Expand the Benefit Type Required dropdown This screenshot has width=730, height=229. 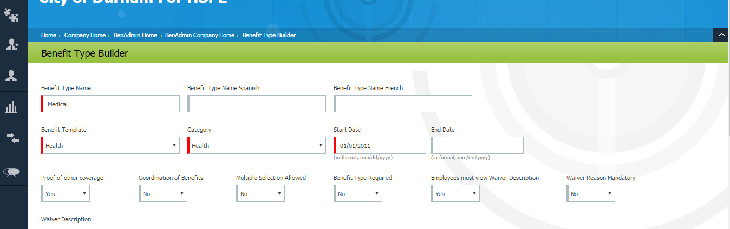pos(358,193)
